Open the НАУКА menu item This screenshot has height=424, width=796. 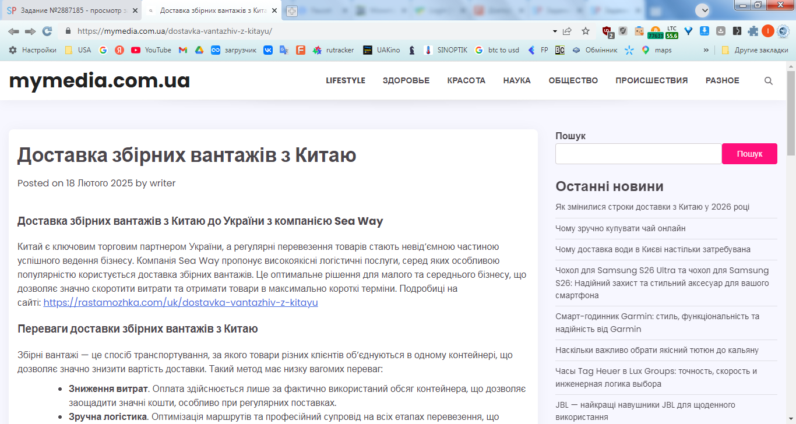point(517,80)
